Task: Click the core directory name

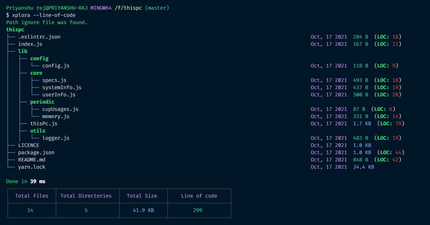Action: pyautogui.click(x=36, y=73)
